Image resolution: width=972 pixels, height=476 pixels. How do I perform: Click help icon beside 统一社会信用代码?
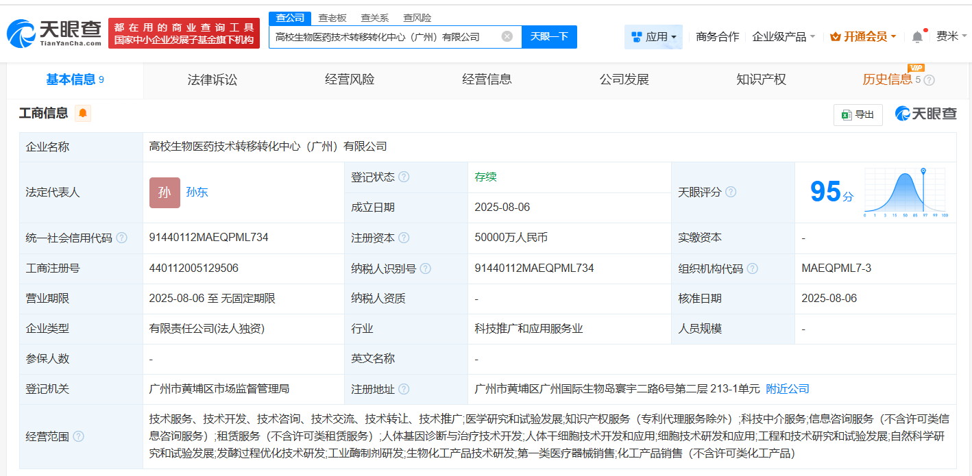[121, 238]
